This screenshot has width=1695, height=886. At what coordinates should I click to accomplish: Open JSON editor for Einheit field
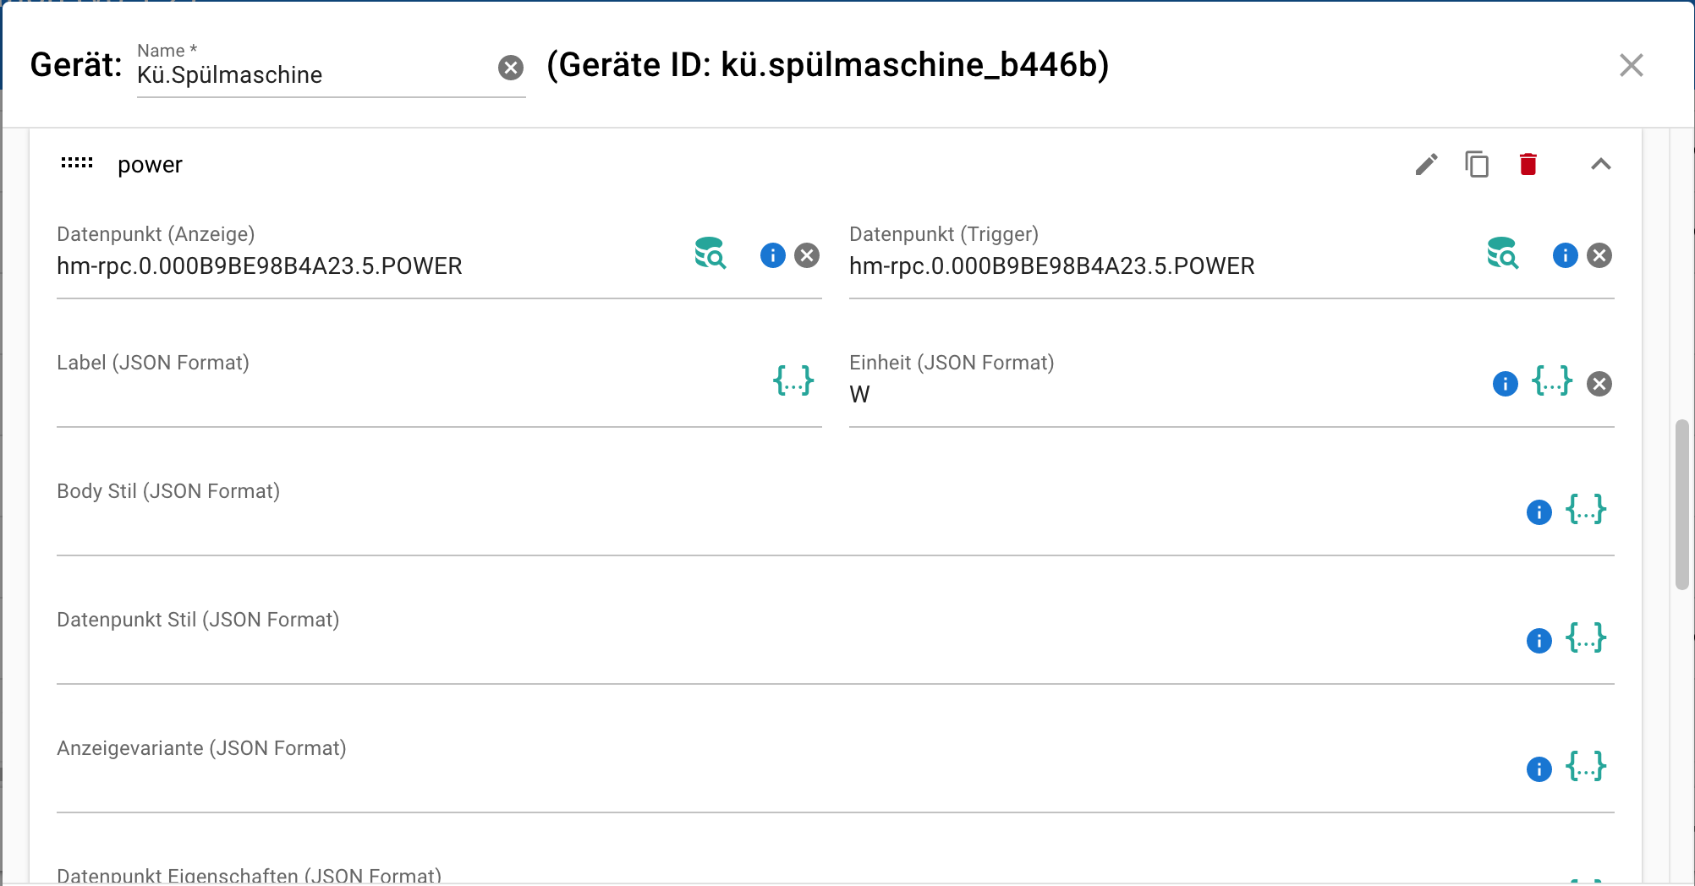1552,381
